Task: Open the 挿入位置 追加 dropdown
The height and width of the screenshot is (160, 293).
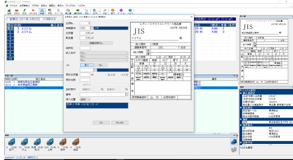Action: [x=85, y=99]
